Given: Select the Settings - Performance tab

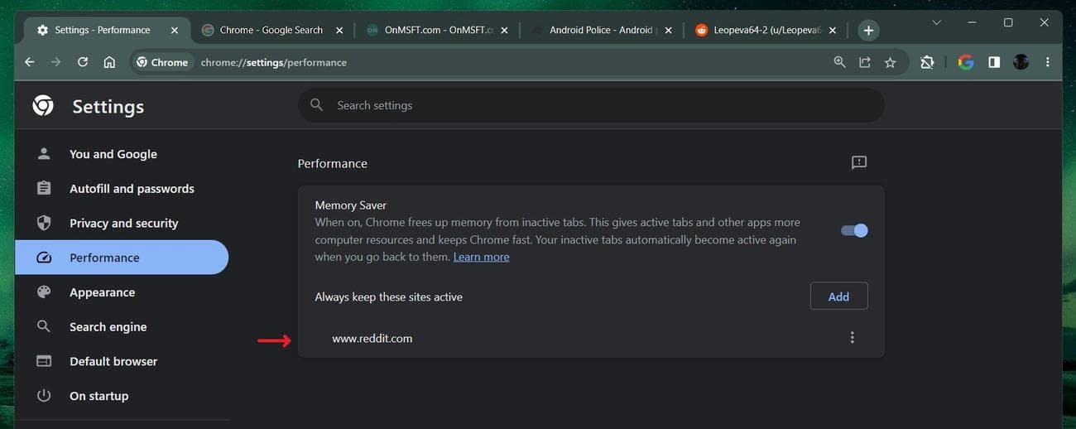Looking at the screenshot, I should coord(103,31).
